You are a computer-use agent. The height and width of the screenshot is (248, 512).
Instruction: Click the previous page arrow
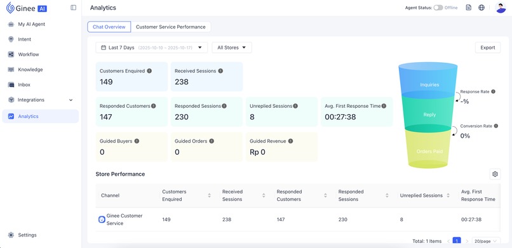(x=448, y=241)
